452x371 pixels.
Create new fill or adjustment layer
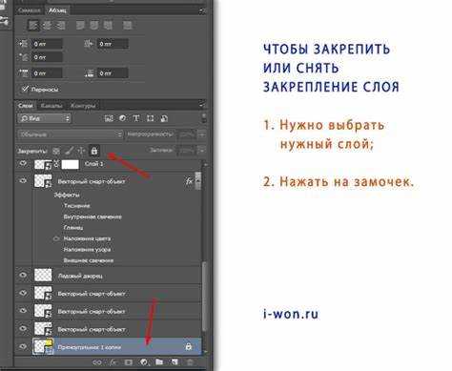pos(144,362)
